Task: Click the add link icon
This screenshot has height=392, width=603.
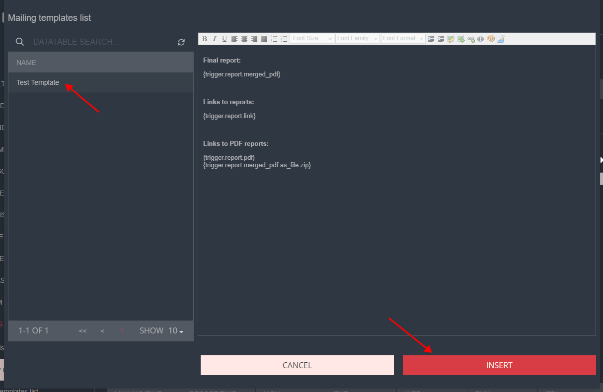Action: [471, 39]
